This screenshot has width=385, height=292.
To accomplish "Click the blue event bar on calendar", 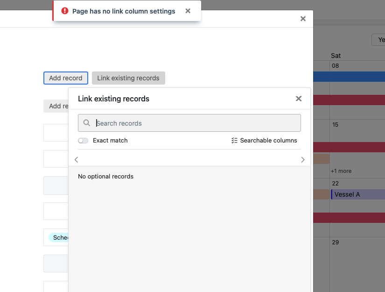I will (349, 77).
